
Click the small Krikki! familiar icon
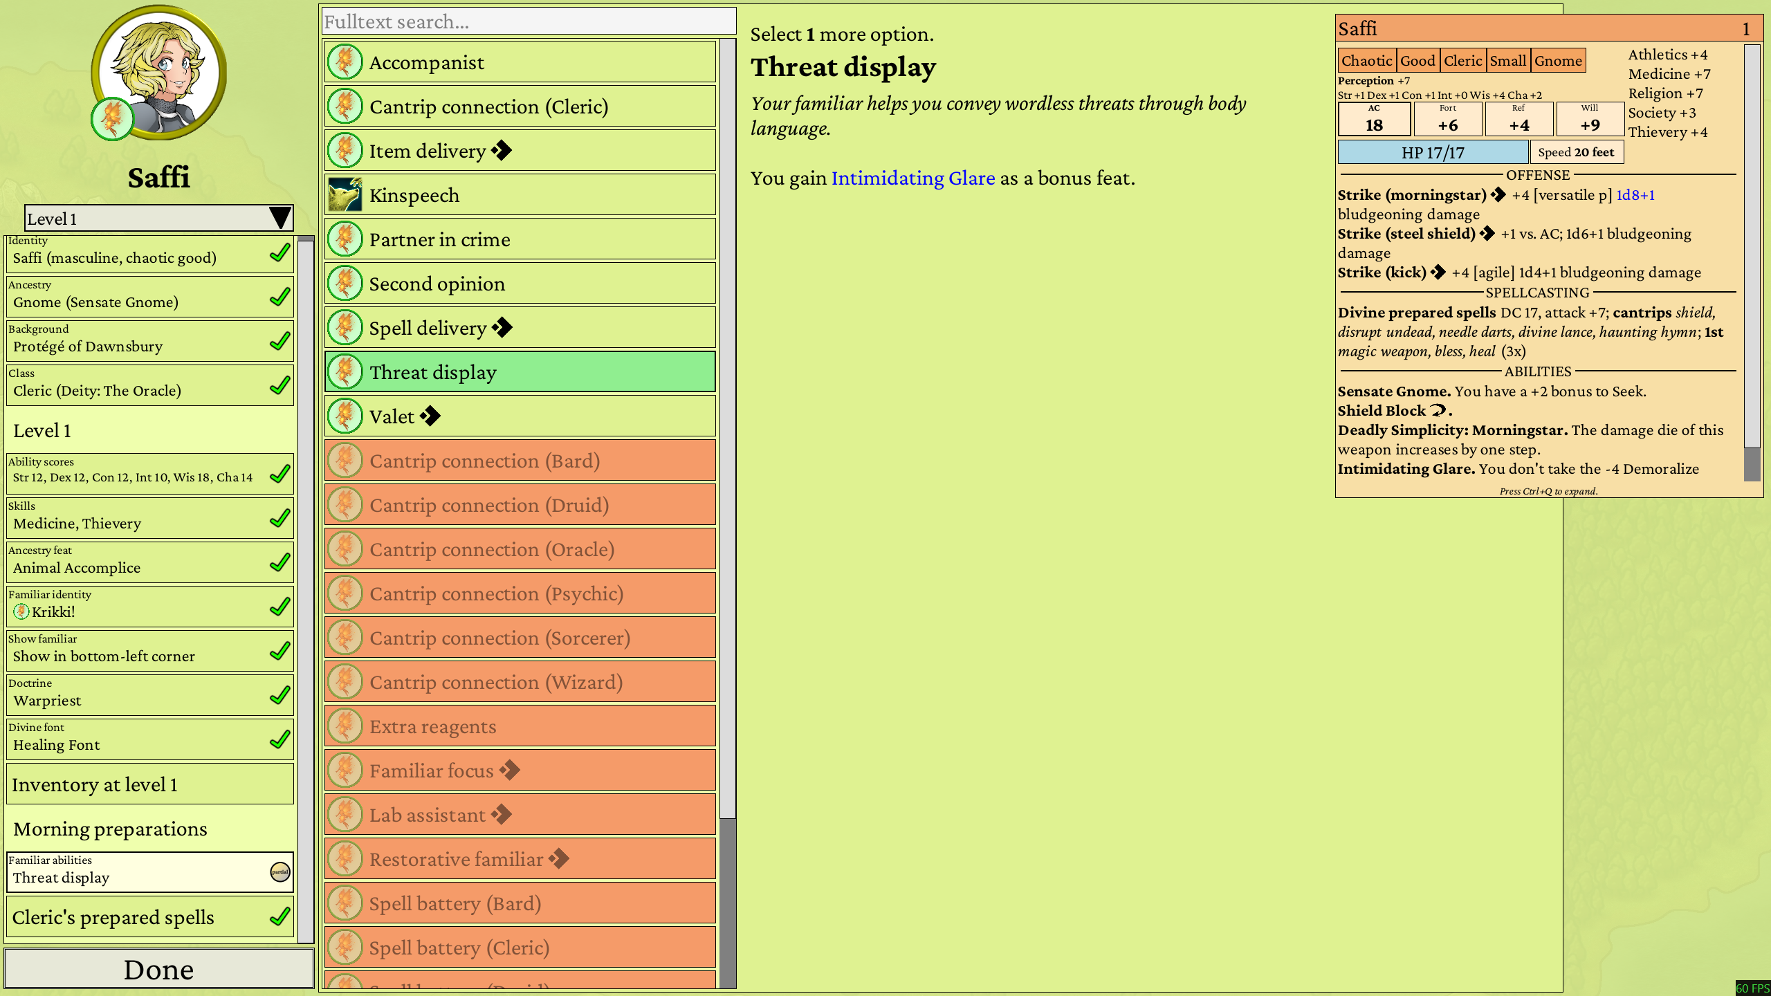point(21,611)
